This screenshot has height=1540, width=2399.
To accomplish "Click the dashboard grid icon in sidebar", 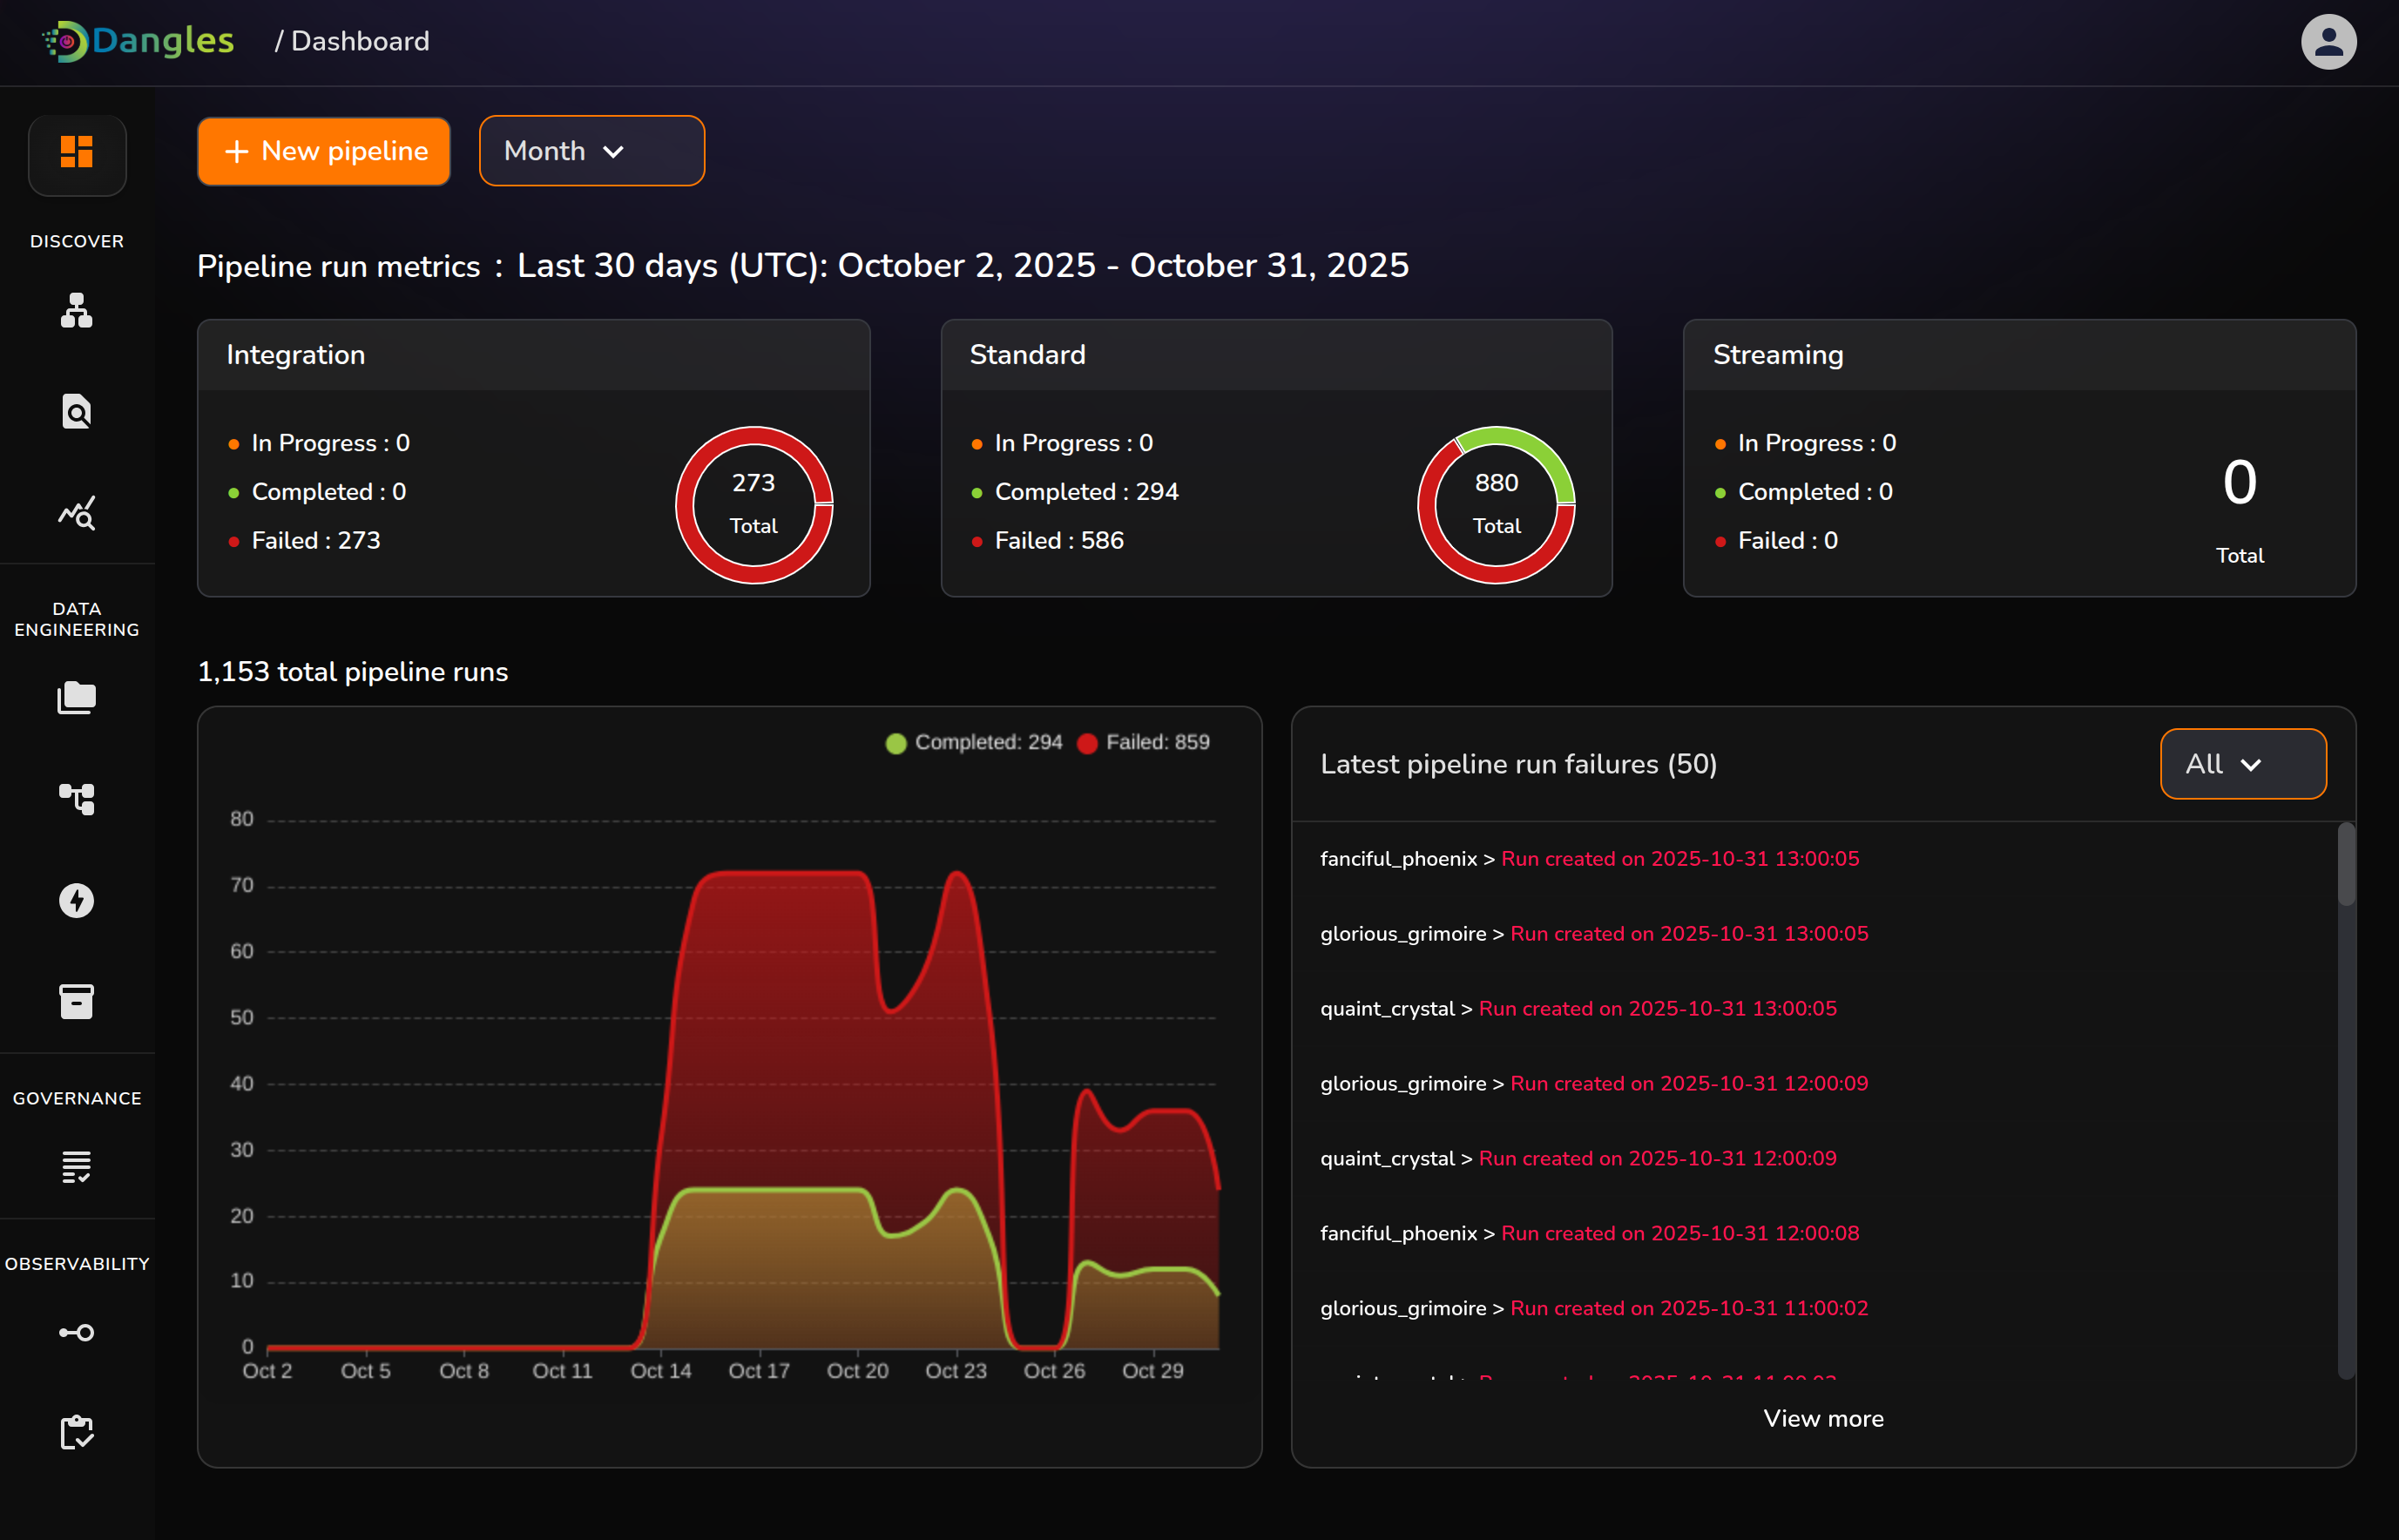I will [x=77, y=153].
